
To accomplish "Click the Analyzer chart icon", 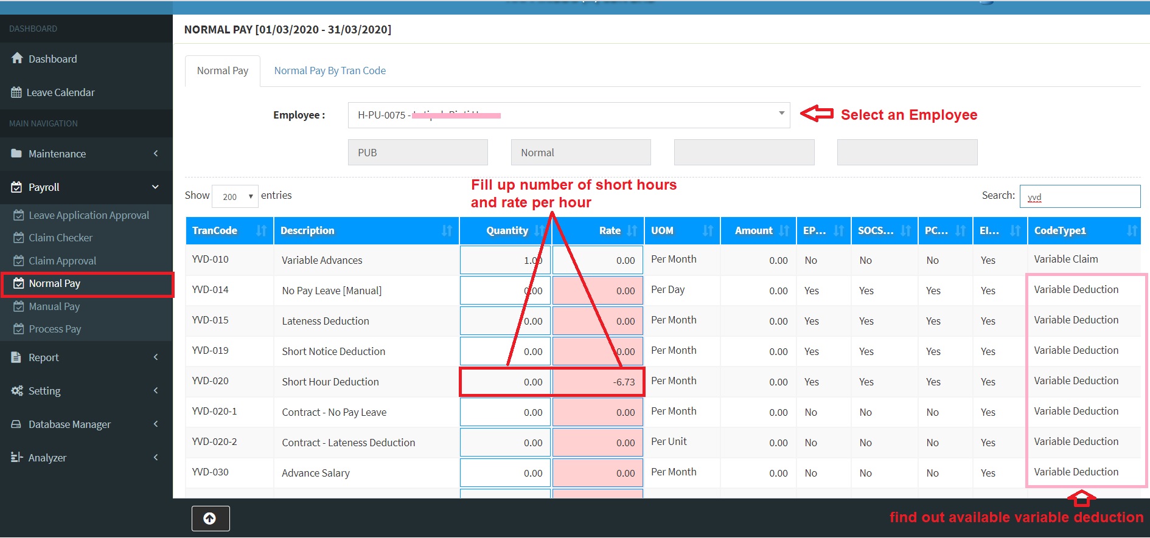I will [16, 458].
